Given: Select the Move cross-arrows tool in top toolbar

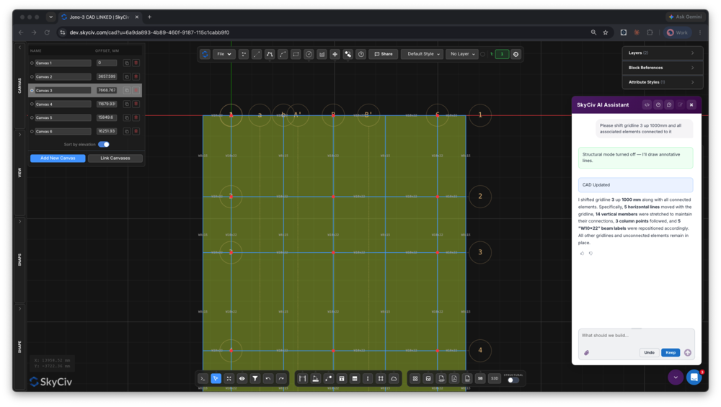Looking at the screenshot, I should [x=335, y=54].
